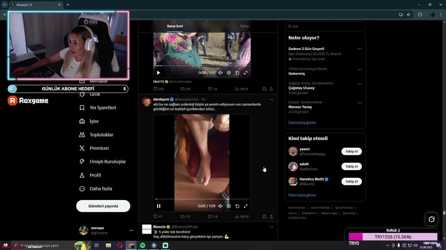
Task: Open options for Çağatay Ulusoy trend
Action: pyautogui.click(x=360, y=84)
